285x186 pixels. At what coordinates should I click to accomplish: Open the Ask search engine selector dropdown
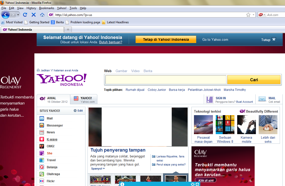262,15
